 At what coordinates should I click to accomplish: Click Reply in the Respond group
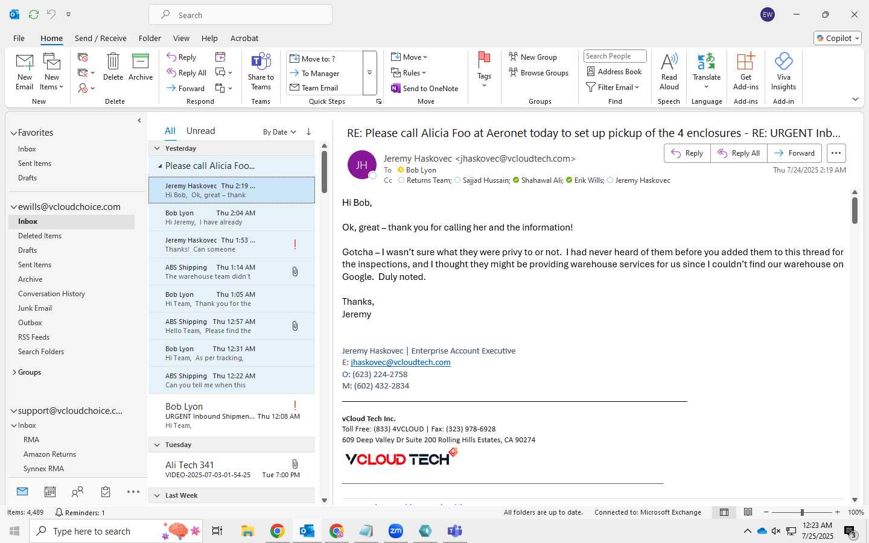coord(182,57)
